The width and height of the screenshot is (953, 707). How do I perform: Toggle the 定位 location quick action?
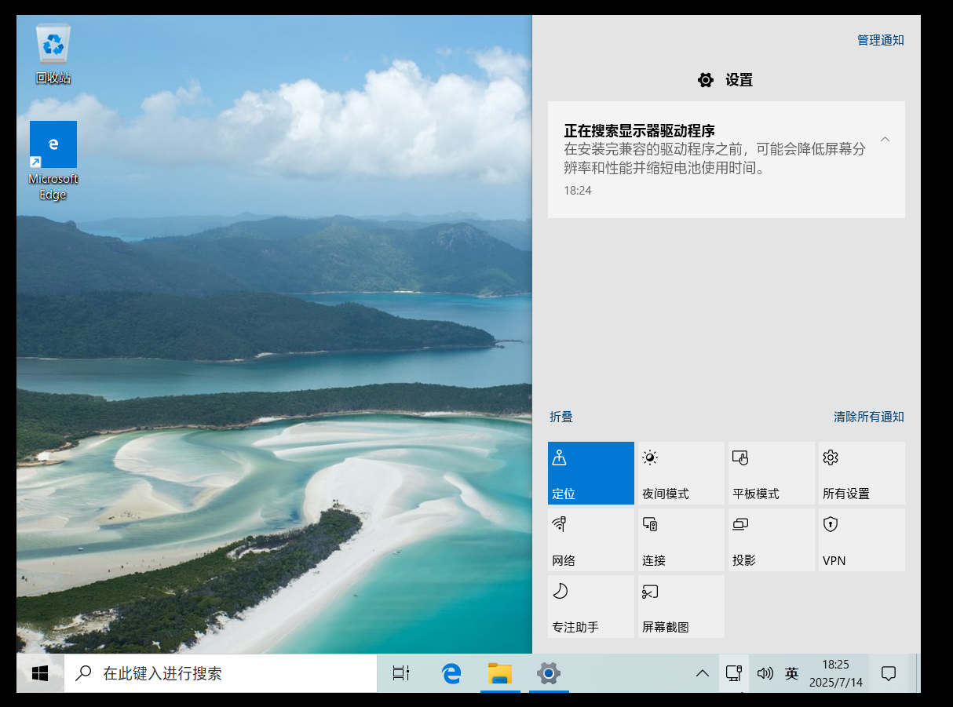coord(590,473)
